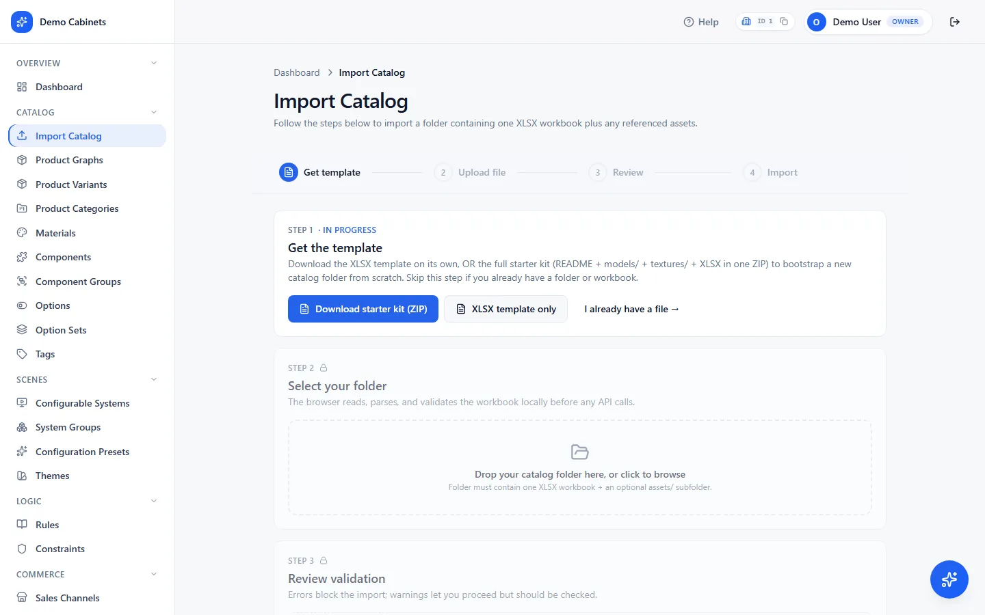Screen dimensions: 985x615
Task: Select the Get template step
Action: click(319, 172)
